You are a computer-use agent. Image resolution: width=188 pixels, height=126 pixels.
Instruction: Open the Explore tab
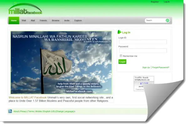[78, 20]
